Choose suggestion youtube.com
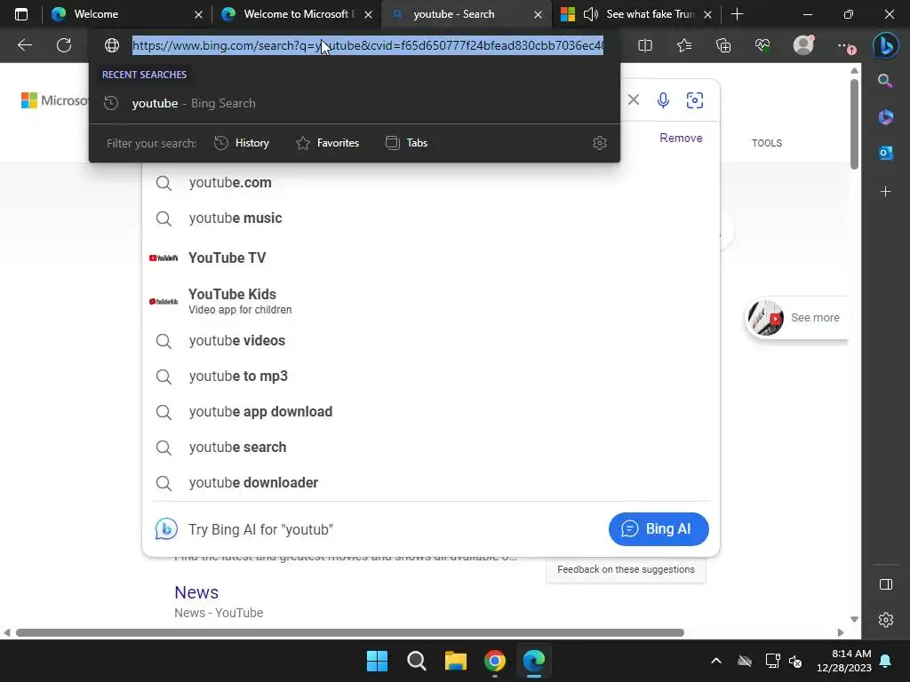This screenshot has width=910, height=682. point(431,183)
